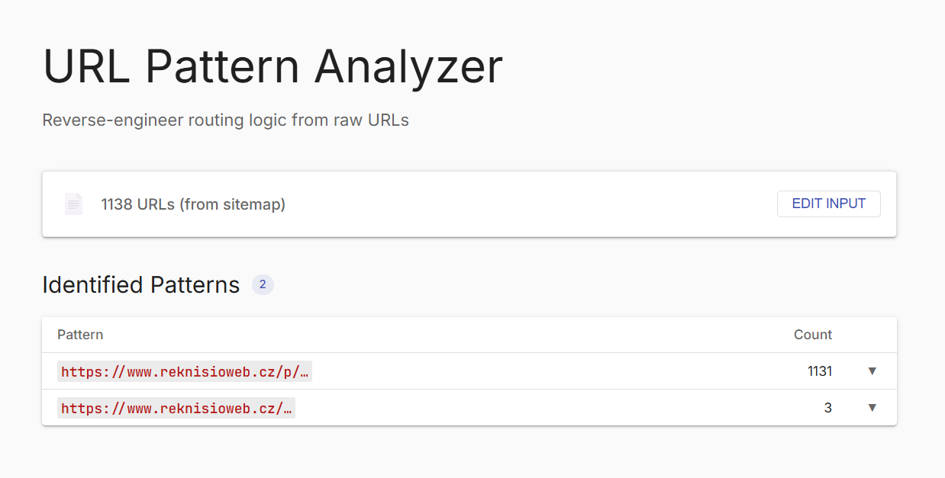Click the document icon beside URL count
This screenshot has height=478, width=945.
(73, 204)
